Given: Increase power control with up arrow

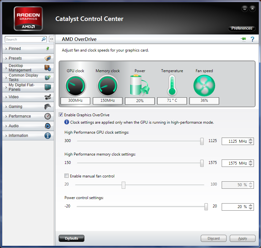Looking at the screenshot, I should [250, 205].
